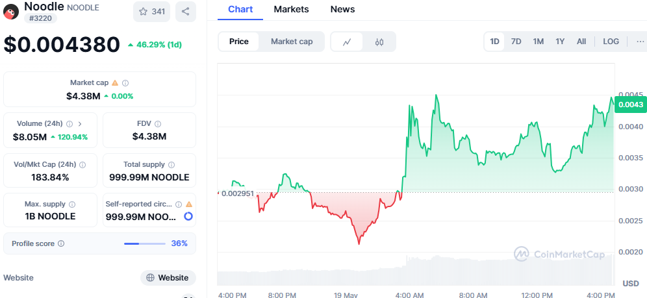The width and height of the screenshot is (647, 298).
Task: Click the $4.38M market cap value
Action: pos(83,96)
